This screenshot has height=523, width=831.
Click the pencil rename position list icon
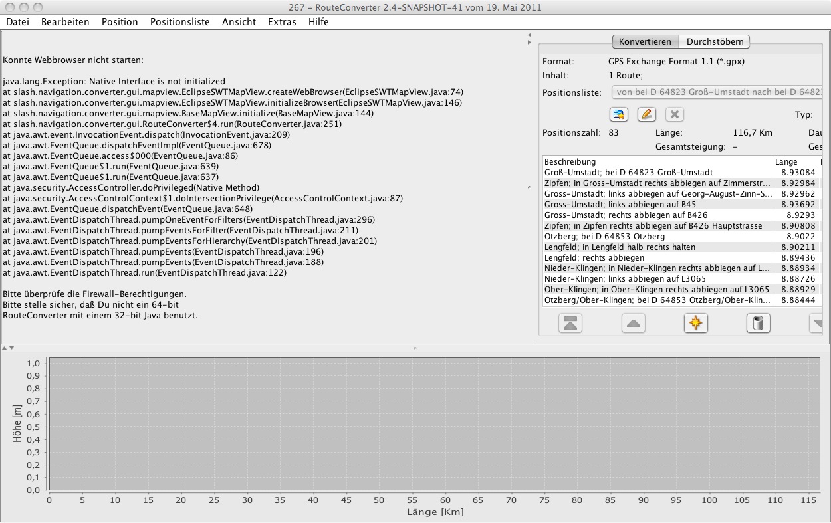coord(646,114)
